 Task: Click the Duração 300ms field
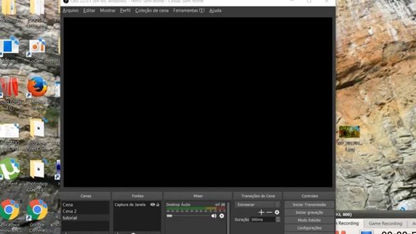coord(263,220)
